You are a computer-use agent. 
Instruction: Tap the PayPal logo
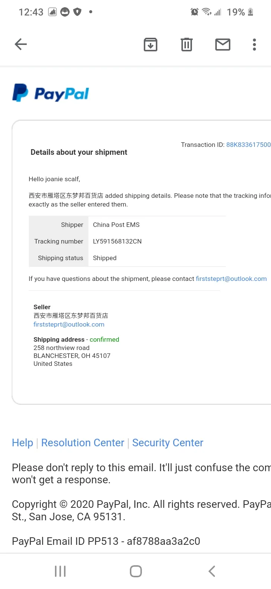51,93
